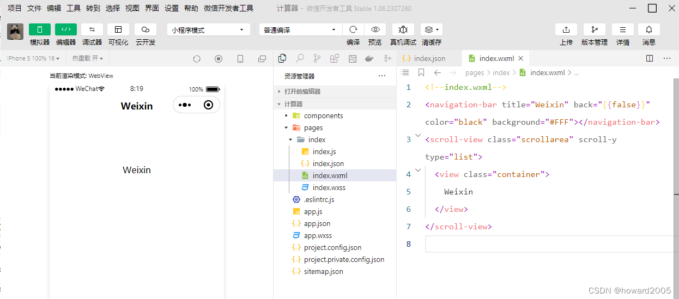
Task: Open the hot reload dropdown
Action: (88, 58)
